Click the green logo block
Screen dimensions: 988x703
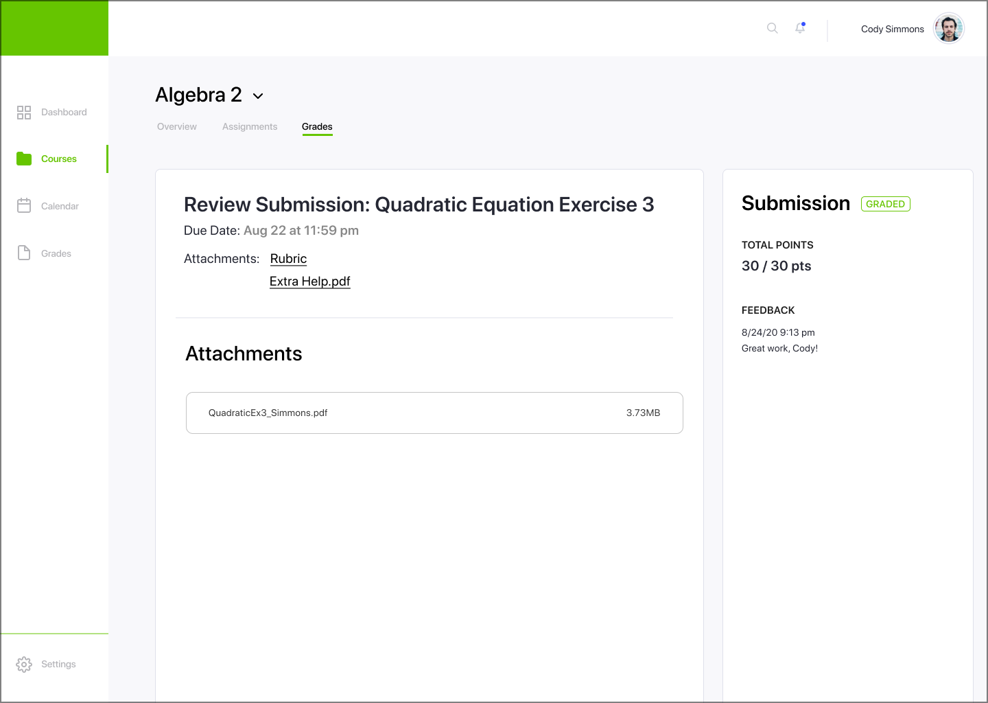coord(54,28)
